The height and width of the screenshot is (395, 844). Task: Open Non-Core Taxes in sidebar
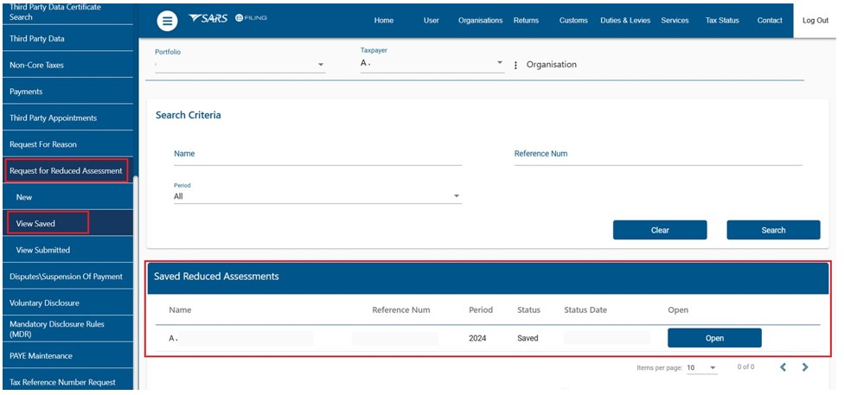(67, 65)
